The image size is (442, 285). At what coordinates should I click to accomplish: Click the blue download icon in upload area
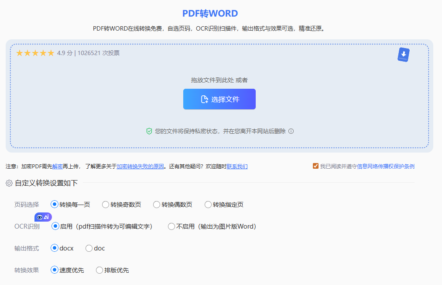403,54
